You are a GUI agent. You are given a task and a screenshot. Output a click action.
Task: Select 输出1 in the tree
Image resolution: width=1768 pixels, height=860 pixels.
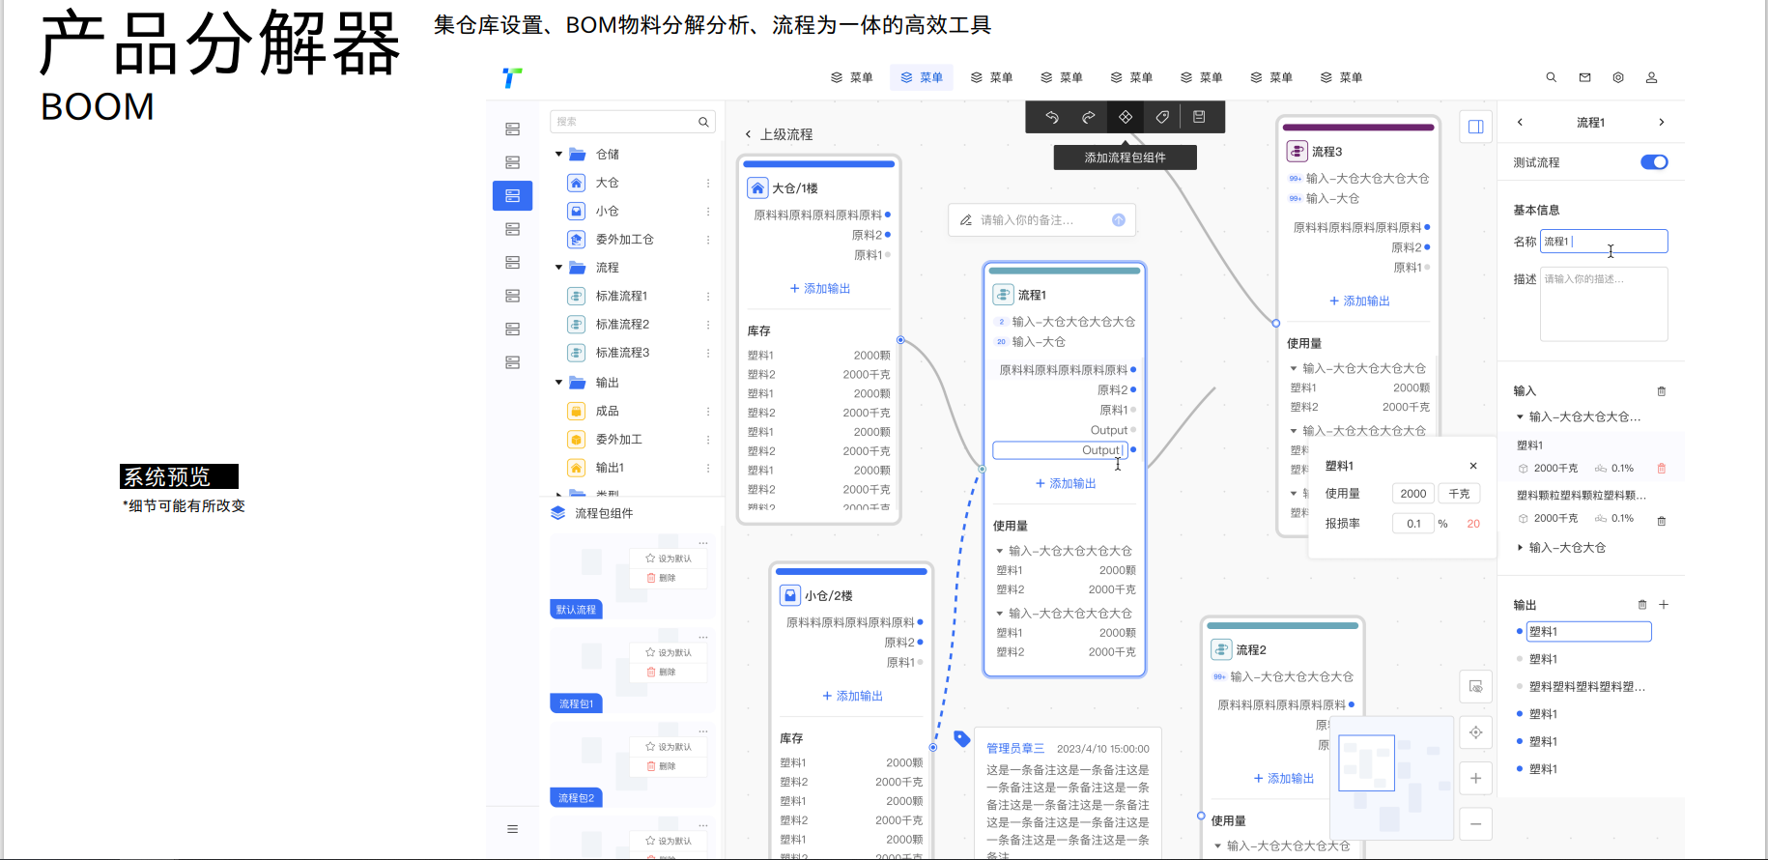[610, 468]
